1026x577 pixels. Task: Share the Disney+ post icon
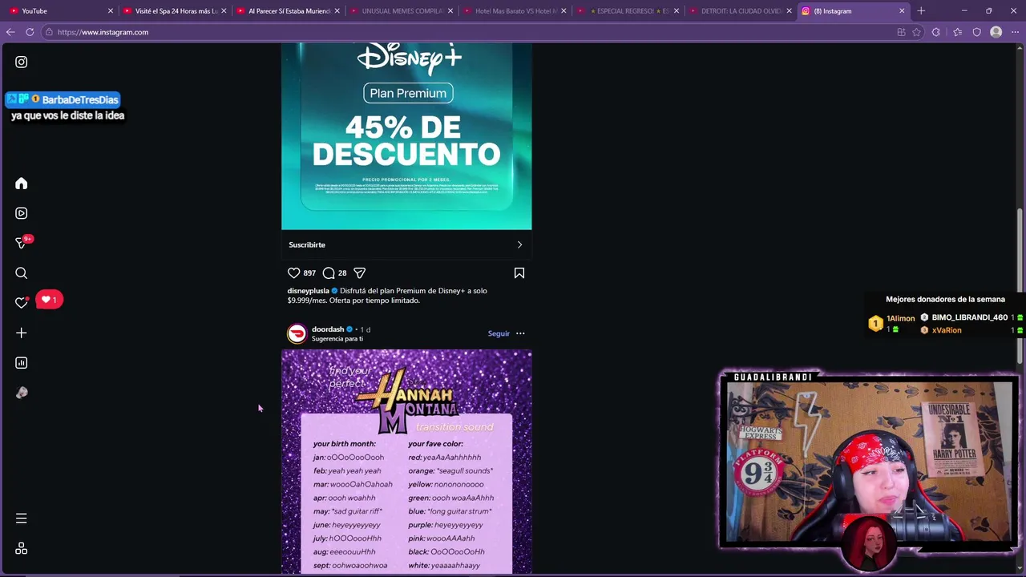click(x=360, y=273)
